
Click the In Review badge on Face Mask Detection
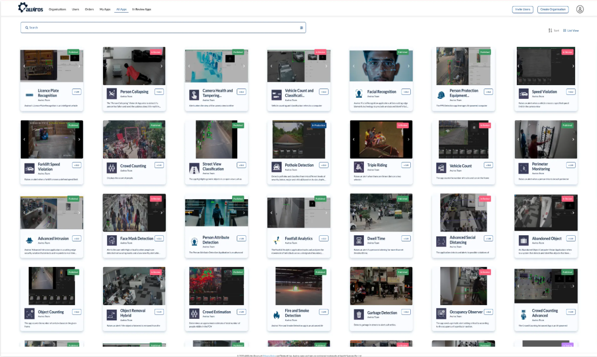point(155,199)
